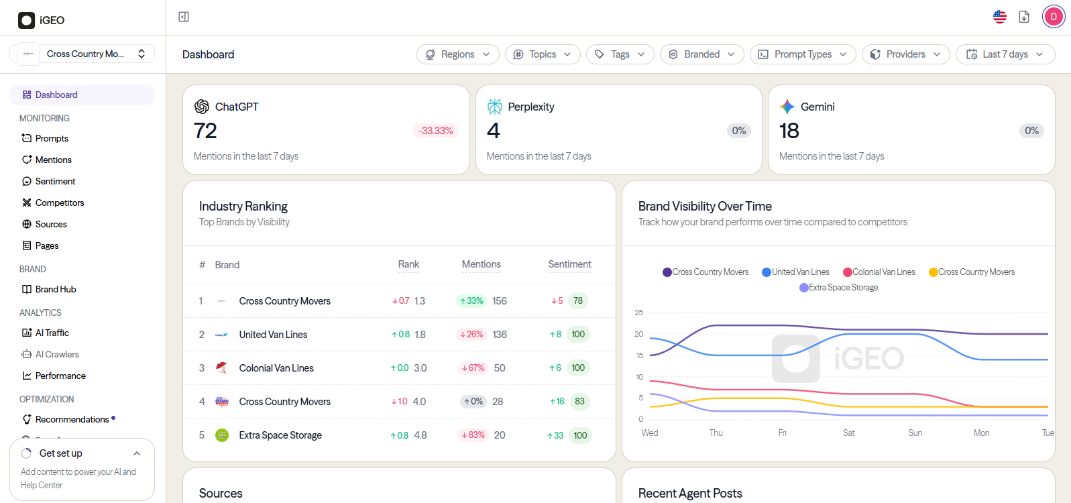Click the Performance line-chart icon

(x=27, y=376)
